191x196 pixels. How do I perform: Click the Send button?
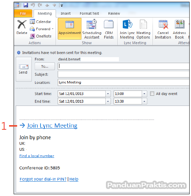coord(24,69)
